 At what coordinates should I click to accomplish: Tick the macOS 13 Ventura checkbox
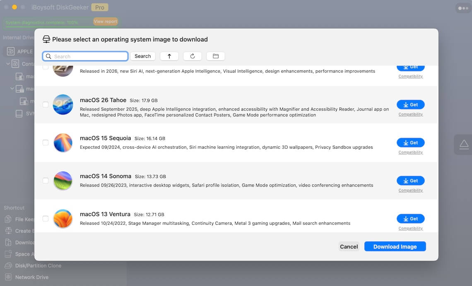click(46, 219)
